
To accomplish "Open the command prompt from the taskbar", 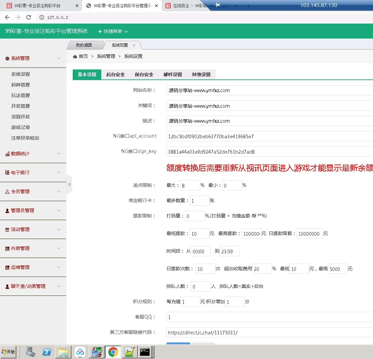I will 145,351.
